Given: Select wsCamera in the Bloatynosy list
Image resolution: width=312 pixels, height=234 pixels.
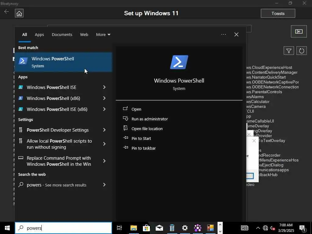Looking at the screenshot, I should click(256, 106).
